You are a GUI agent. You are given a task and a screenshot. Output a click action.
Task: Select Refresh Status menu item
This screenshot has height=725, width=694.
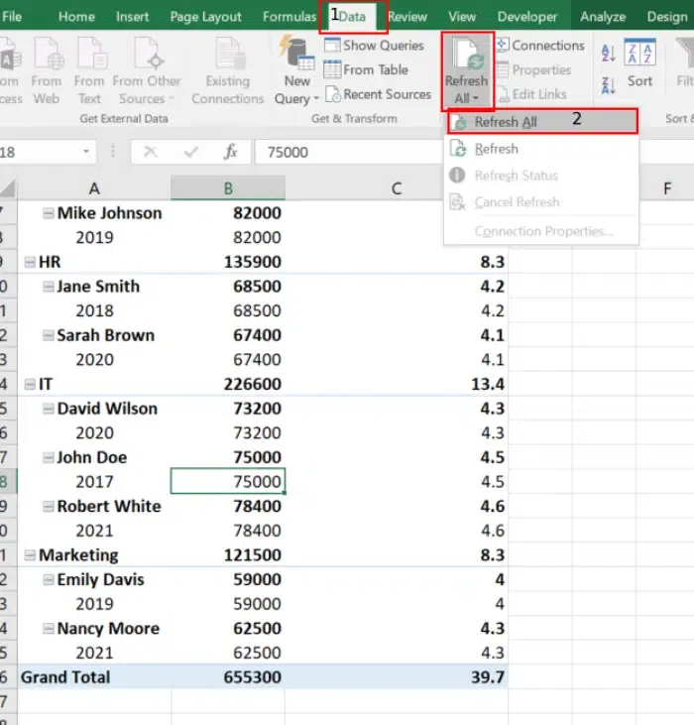click(543, 176)
